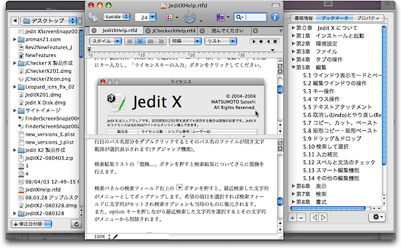Screen dimensions: 401x249
Task: Click the blue info button
Action: 275,17
